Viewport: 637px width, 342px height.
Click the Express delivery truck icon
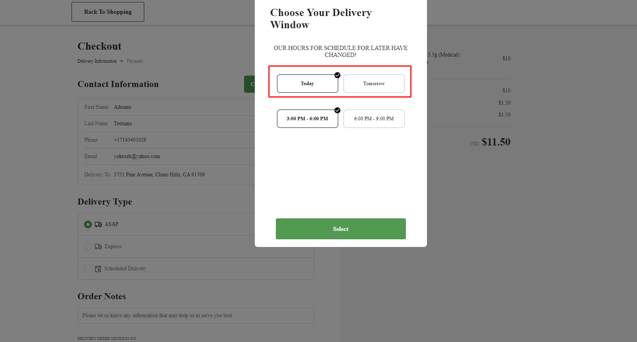98,247
